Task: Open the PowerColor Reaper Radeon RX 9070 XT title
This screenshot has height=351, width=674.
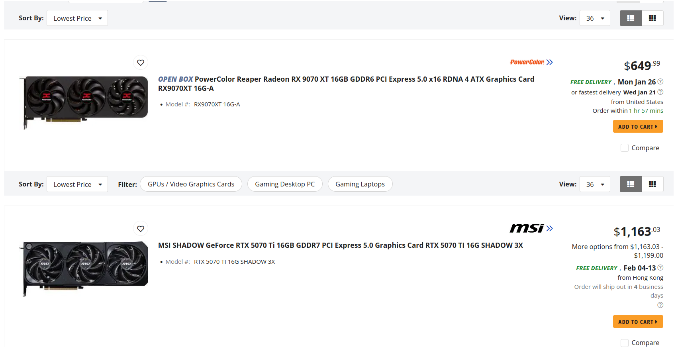Action: click(346, 84)
